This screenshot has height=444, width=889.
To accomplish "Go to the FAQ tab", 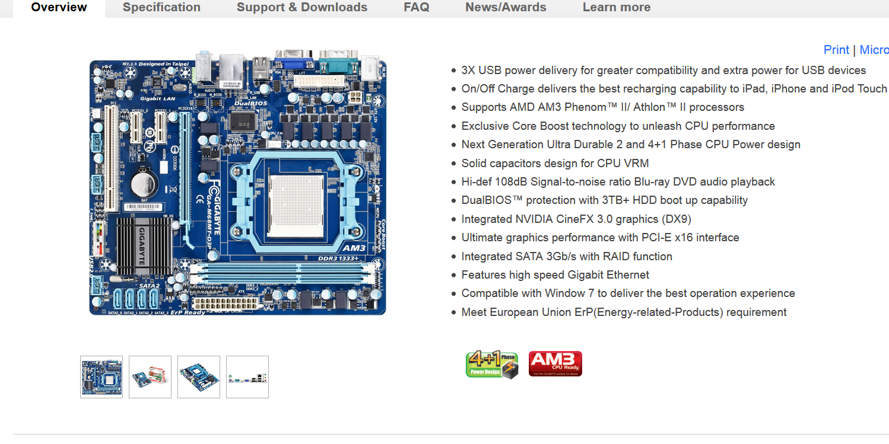I will coord(417,8).
